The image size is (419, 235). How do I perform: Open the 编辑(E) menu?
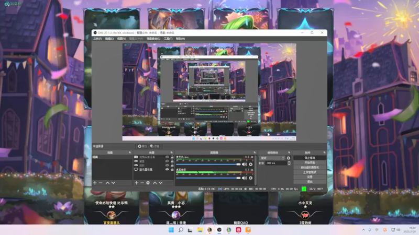109,39
